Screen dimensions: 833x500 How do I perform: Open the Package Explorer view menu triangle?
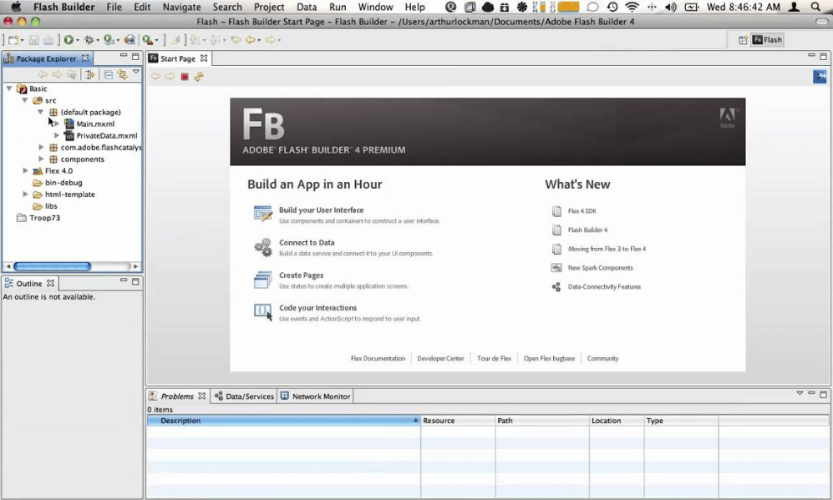click(x=136, y=71)
